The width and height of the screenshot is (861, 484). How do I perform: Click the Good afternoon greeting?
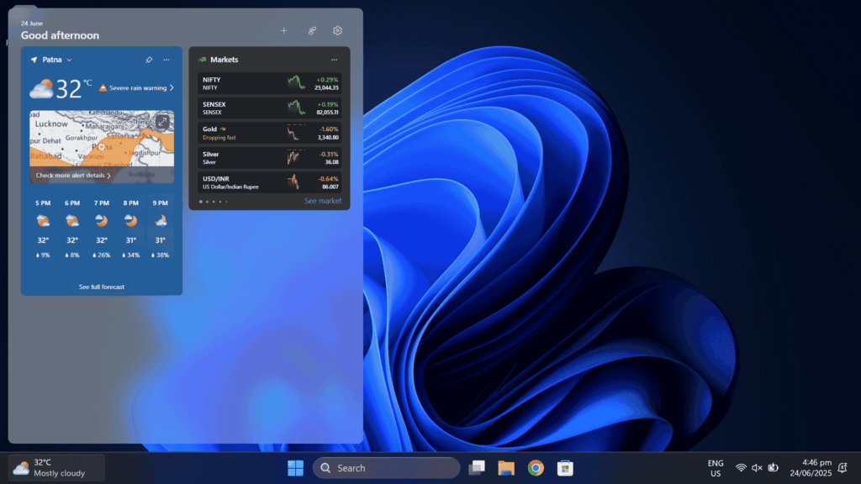pos(60,35)
